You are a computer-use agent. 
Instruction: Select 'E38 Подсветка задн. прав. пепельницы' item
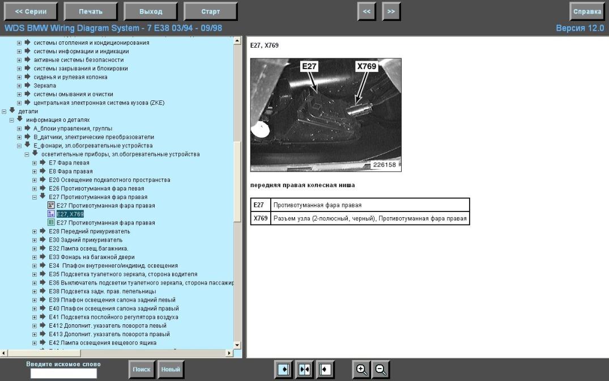[103, 291]
